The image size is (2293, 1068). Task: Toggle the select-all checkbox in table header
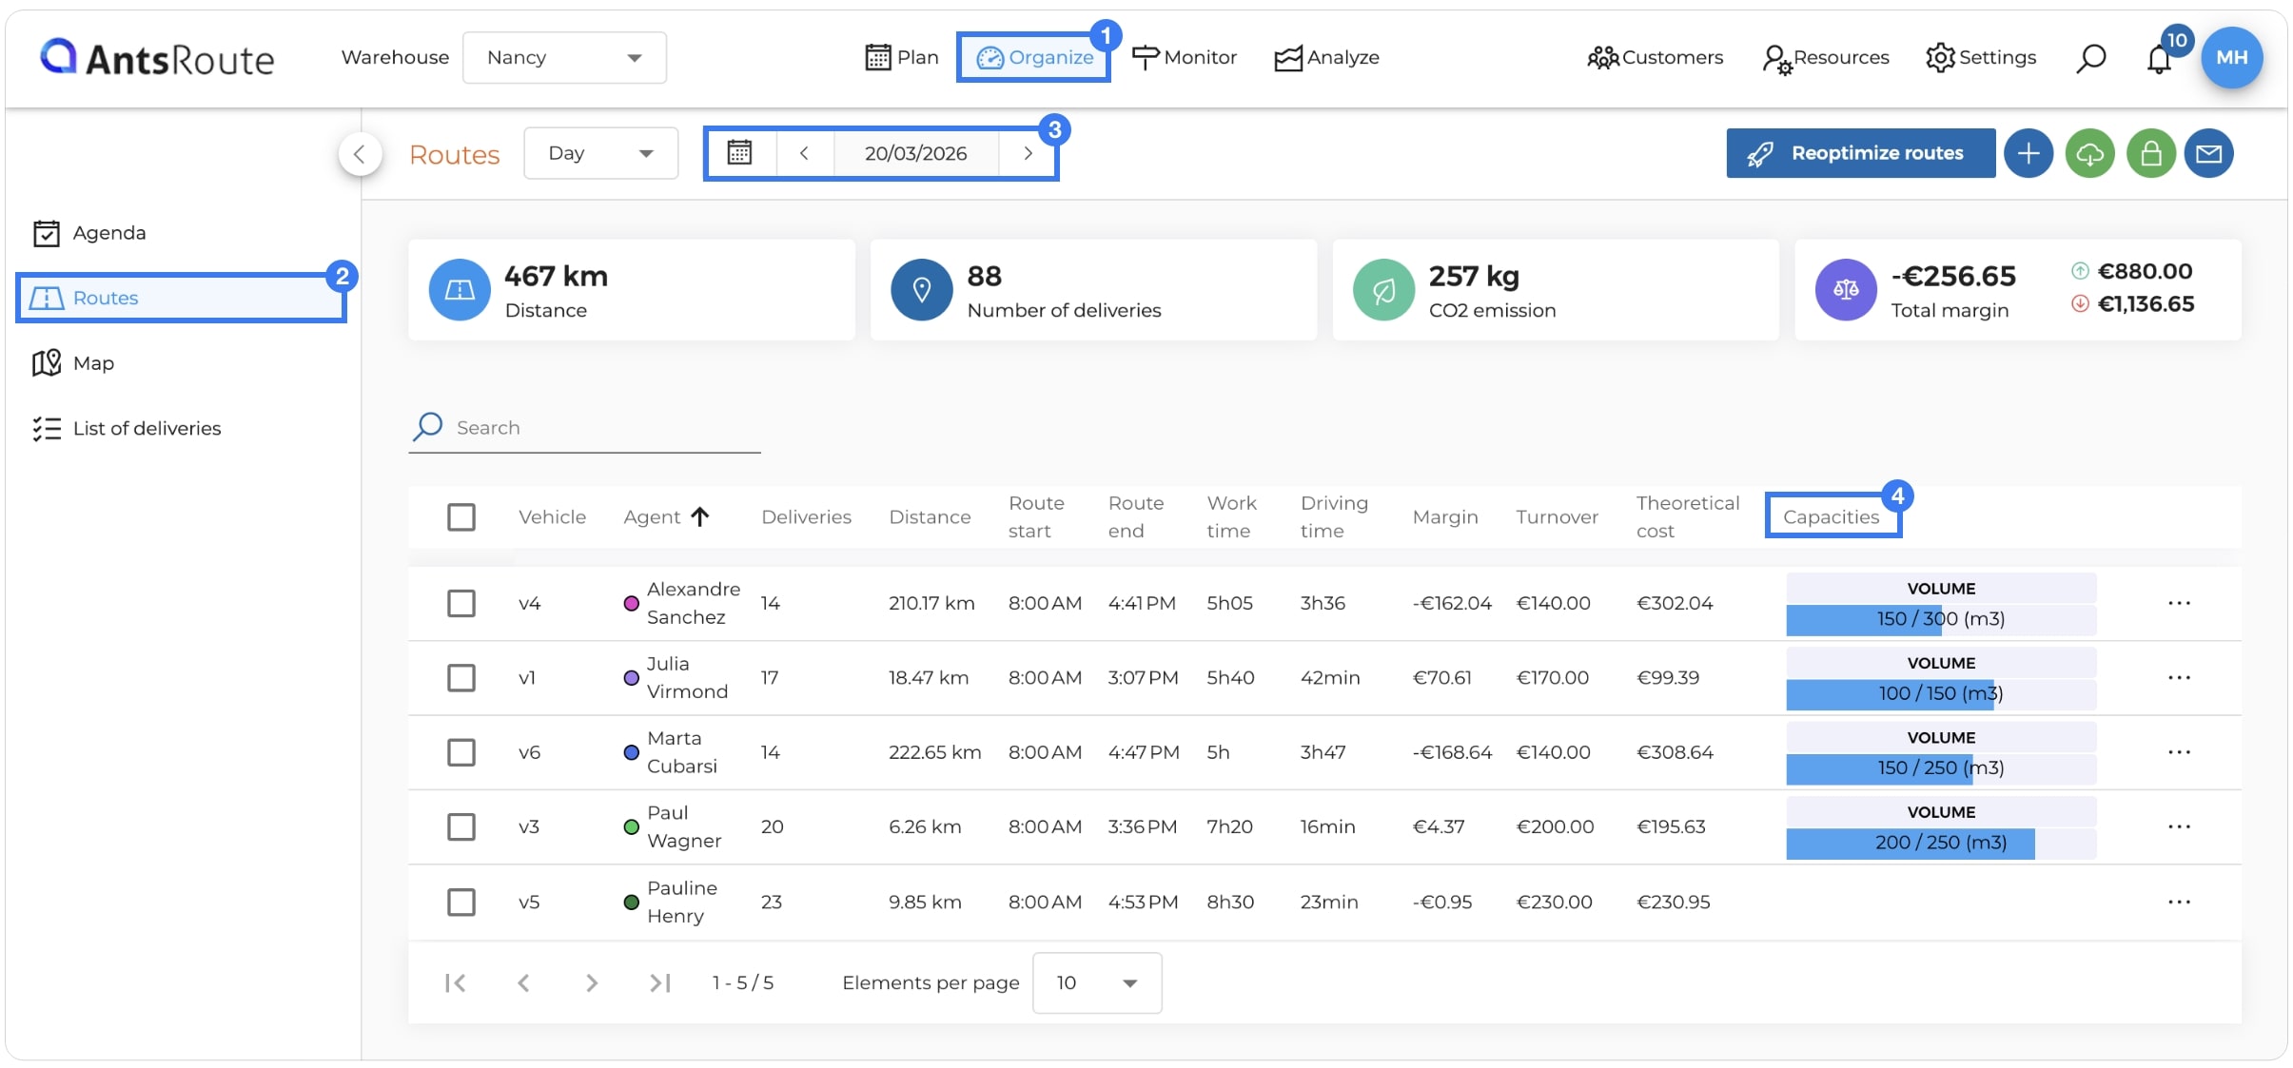[x=461, y=517]
